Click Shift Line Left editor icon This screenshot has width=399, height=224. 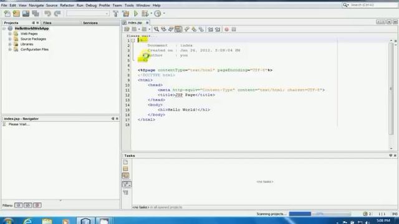tap(211, 29)
